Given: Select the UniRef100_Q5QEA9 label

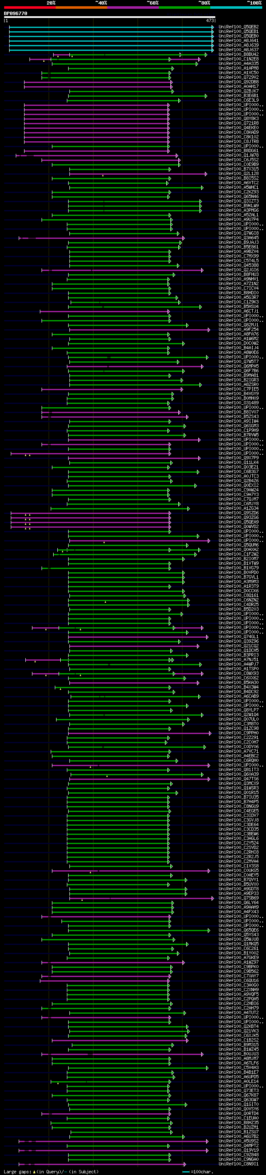Looking at the screenshot, I should point(239,522).
